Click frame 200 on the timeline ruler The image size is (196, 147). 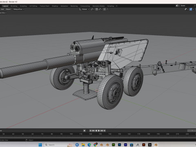tap(168, 134)
